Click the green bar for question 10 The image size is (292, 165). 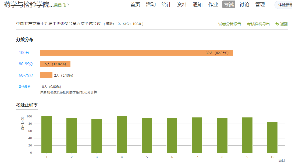coord(272,137)
